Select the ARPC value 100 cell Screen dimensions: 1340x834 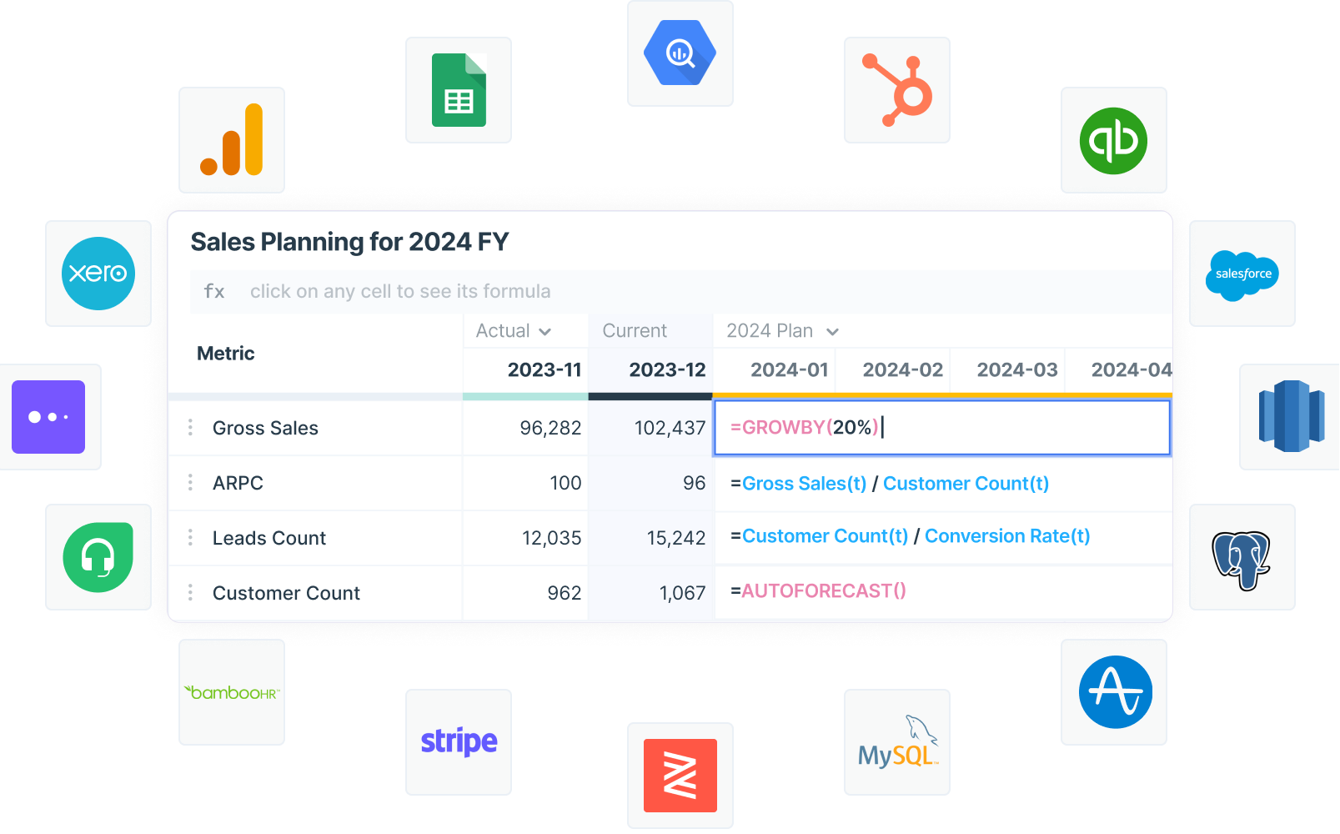525,483
